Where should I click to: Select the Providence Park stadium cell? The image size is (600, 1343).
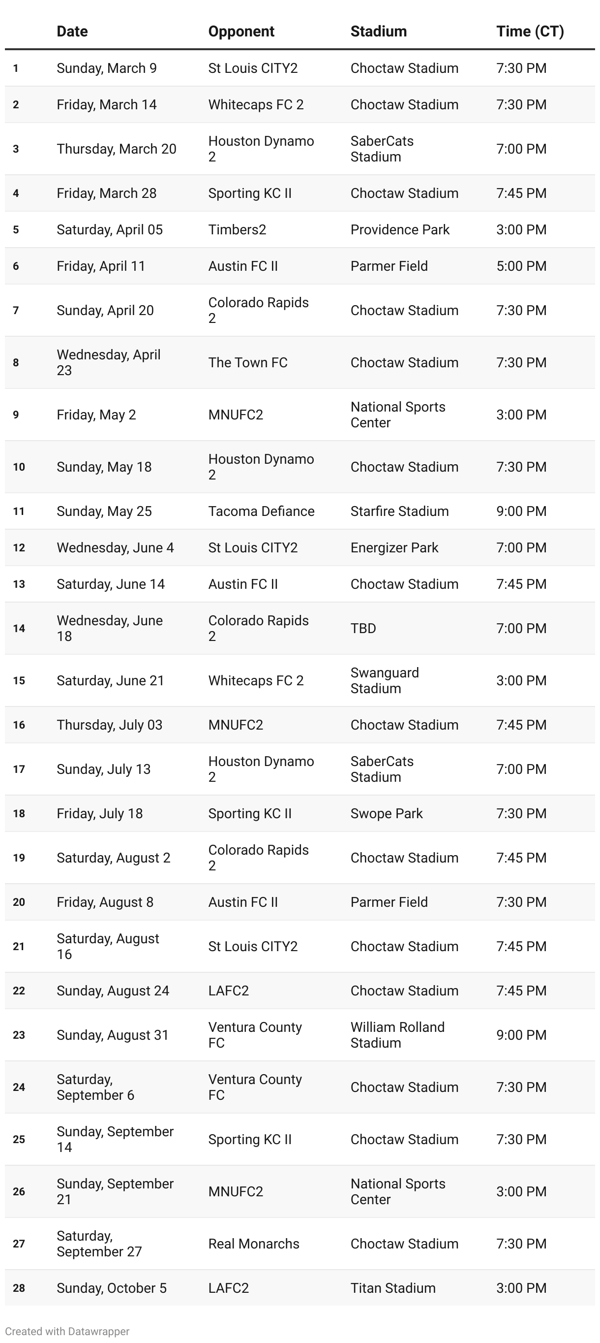[399, 229]
